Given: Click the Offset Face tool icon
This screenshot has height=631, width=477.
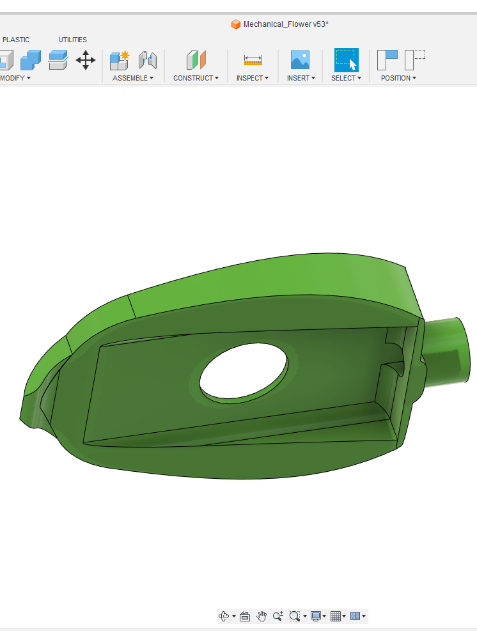Looking at the screenshot, I should (x=58, y=60).
